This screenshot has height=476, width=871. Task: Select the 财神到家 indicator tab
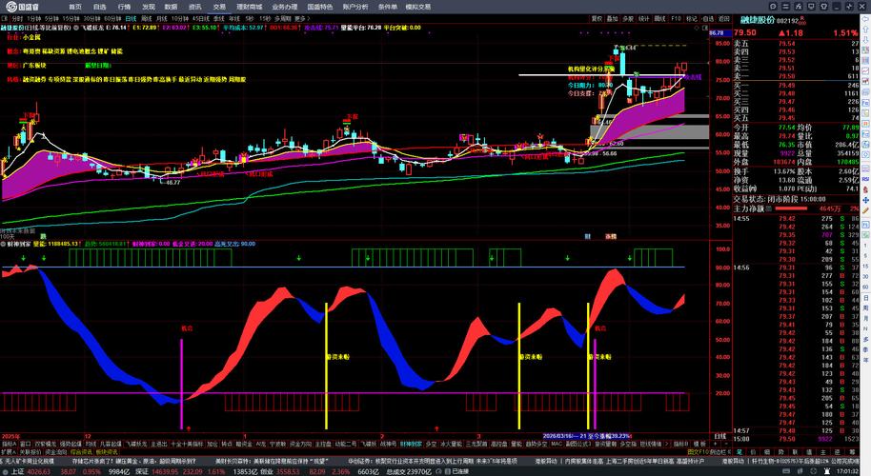[411, 444]
